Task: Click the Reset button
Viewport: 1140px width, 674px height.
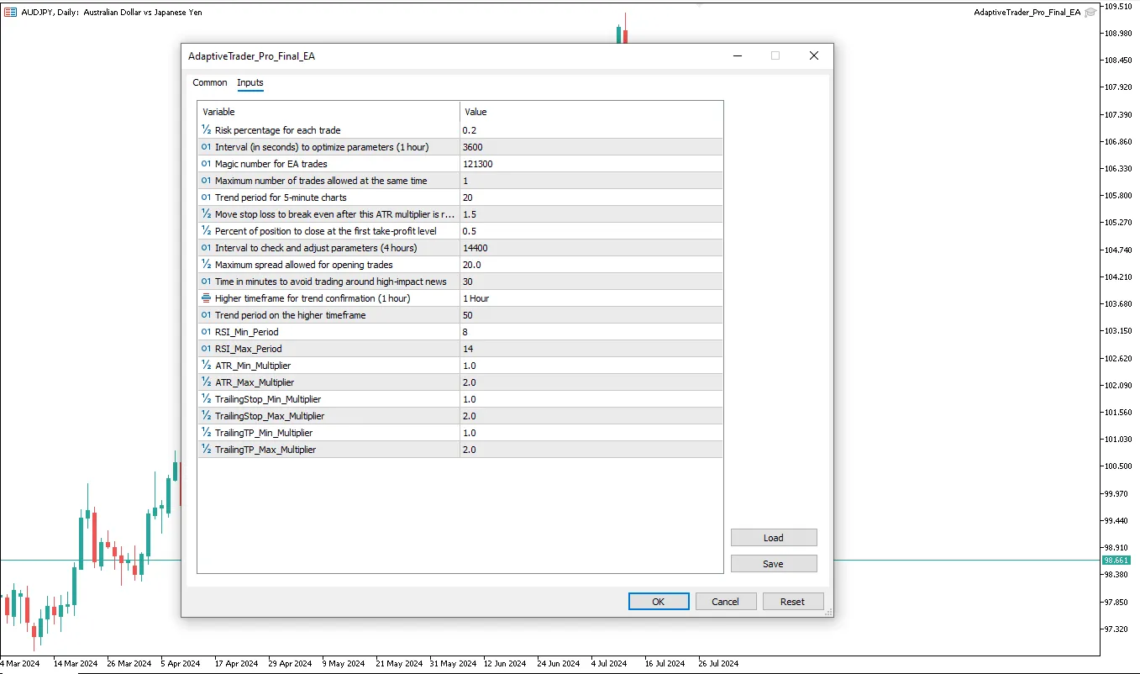Action: coord(792,602)
